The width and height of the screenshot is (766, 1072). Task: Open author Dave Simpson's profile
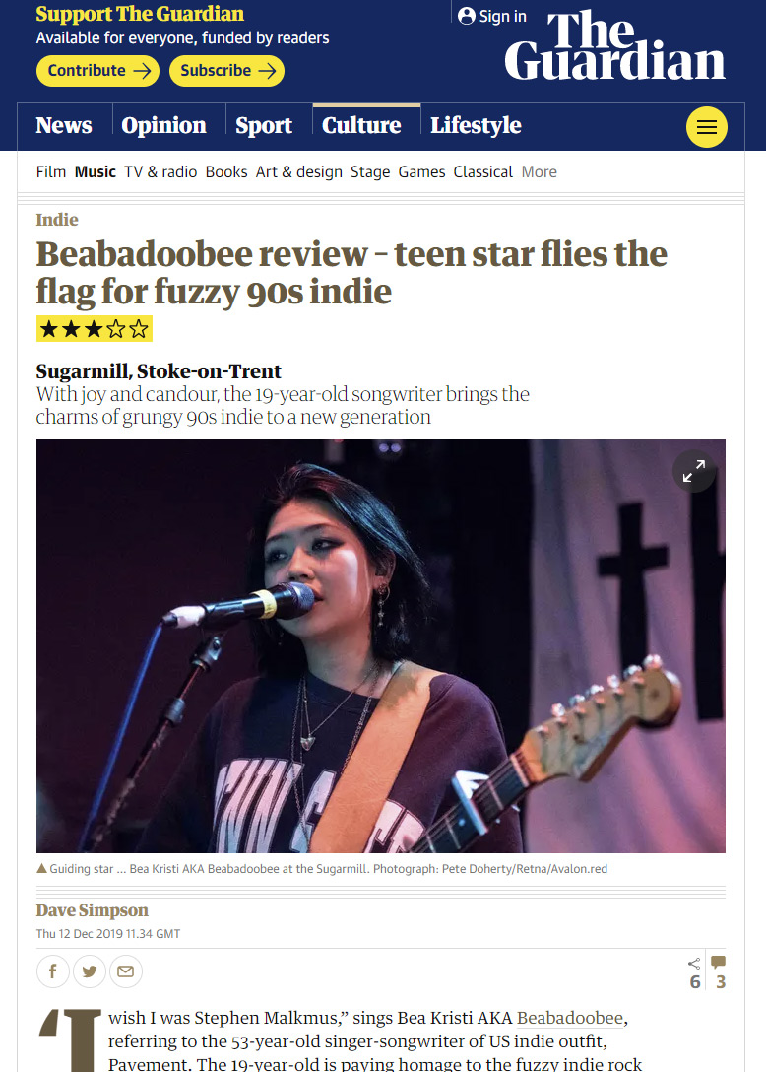(93, 910)
